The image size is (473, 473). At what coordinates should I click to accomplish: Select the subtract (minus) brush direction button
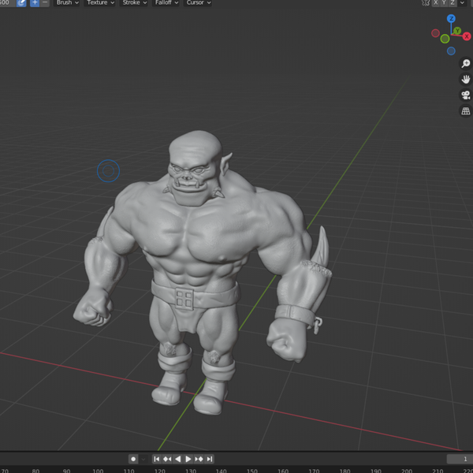tap(45, 3)
